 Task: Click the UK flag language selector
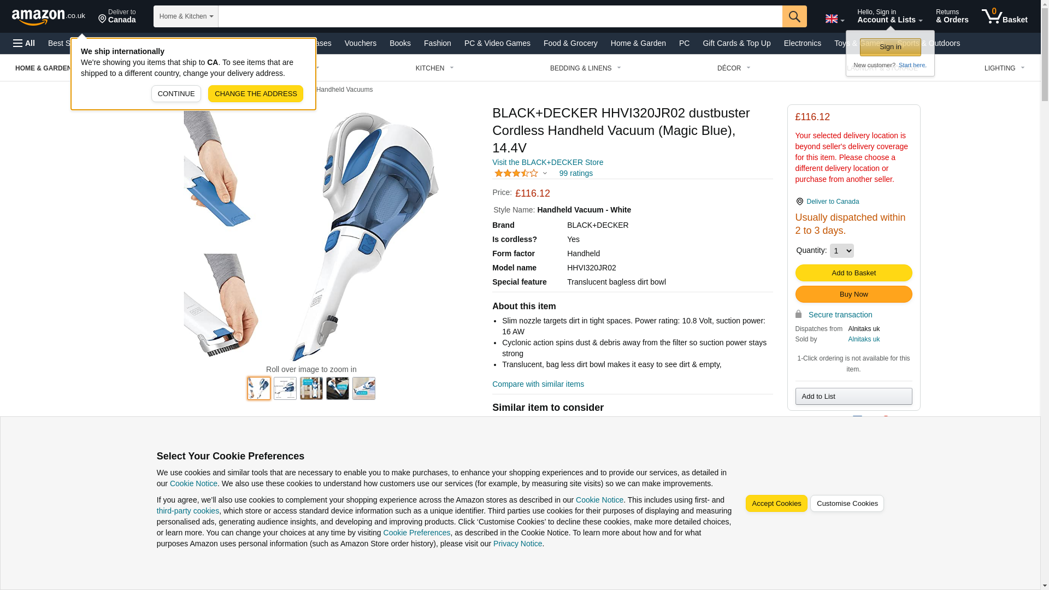pyautogui.click(x=834, y=19)
